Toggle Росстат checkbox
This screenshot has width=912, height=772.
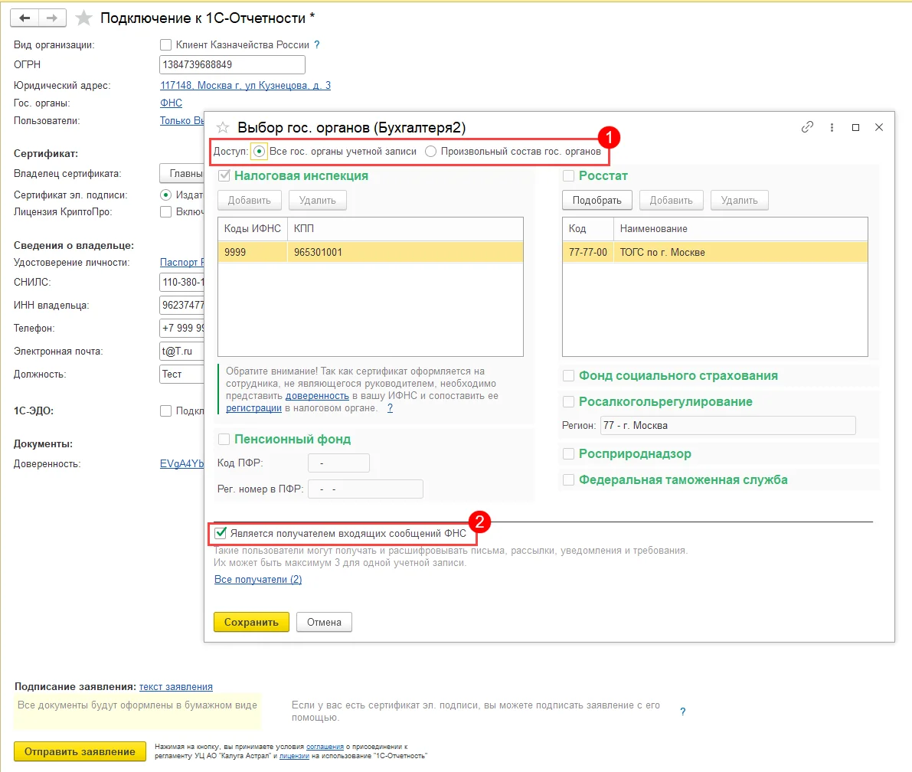(x=569, y=175)
